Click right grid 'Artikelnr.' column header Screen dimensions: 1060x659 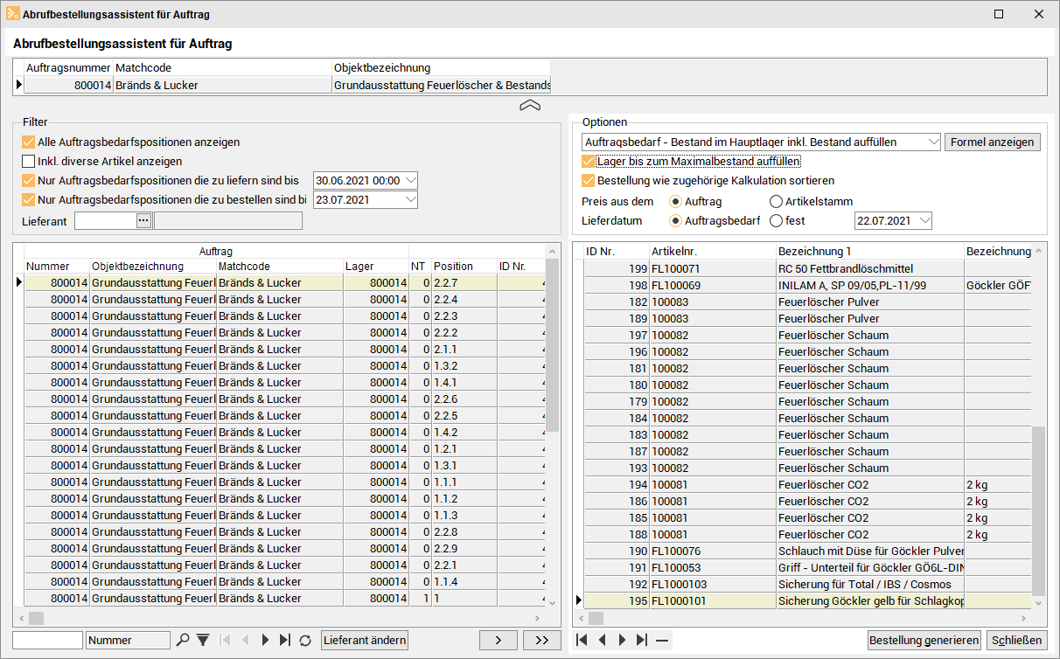click(712, 251)
